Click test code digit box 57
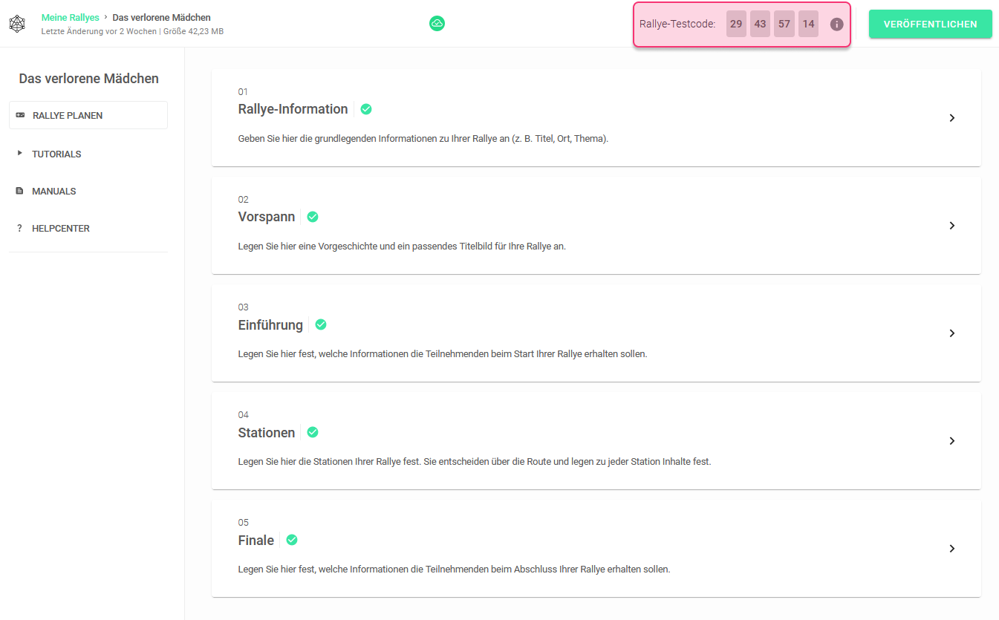 pos(784,24)
